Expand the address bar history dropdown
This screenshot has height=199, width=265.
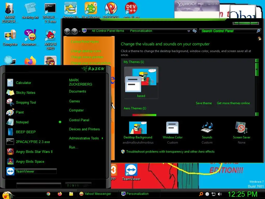pyautogui.click(x=189, y=31)
